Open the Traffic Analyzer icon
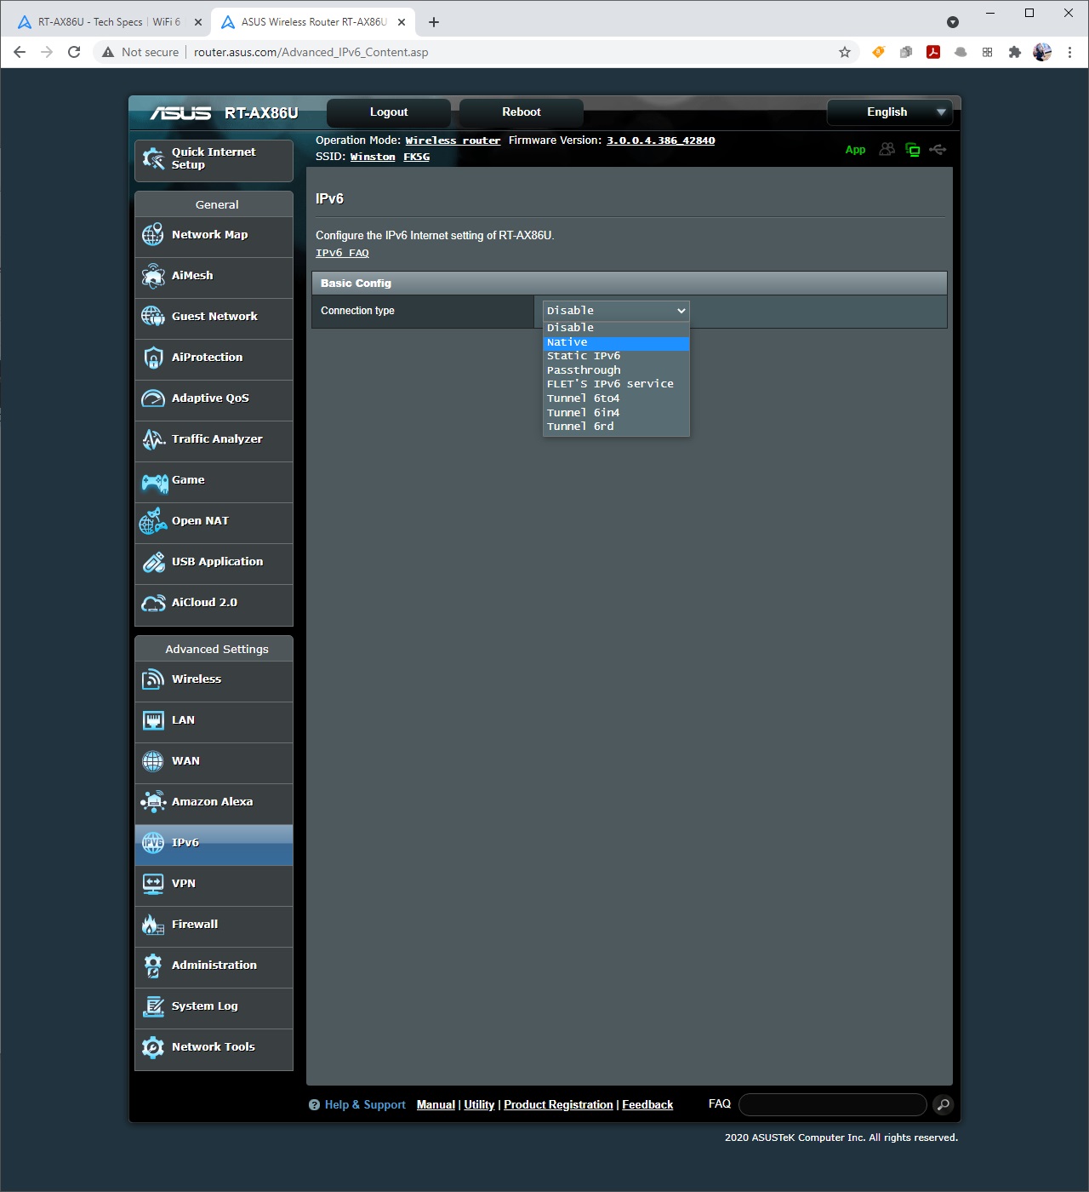The width and height of the screenshot is (1089, 1192). coord(153,439)
